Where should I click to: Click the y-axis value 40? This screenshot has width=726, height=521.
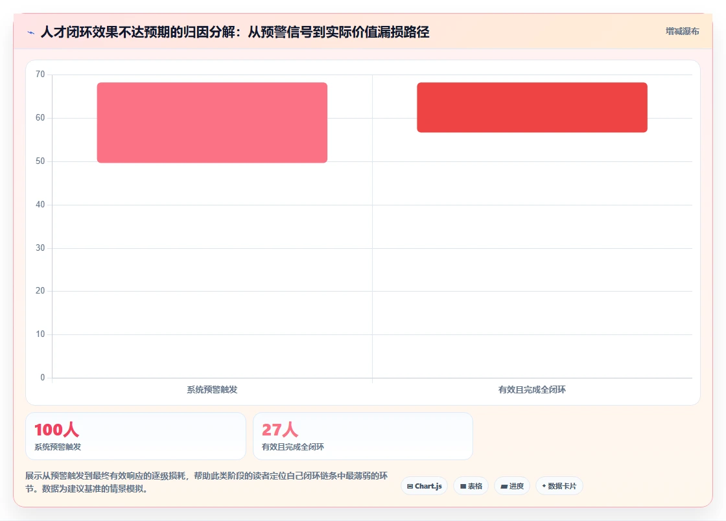pyautogui.click(x=40, y=205)
